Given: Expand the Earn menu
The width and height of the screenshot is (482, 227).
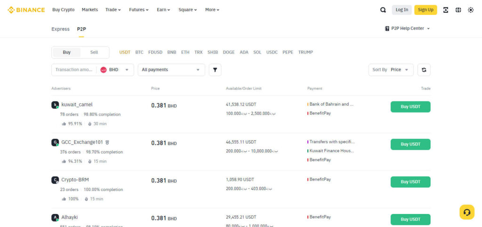Looking at the screenshot, I should 163,10.
